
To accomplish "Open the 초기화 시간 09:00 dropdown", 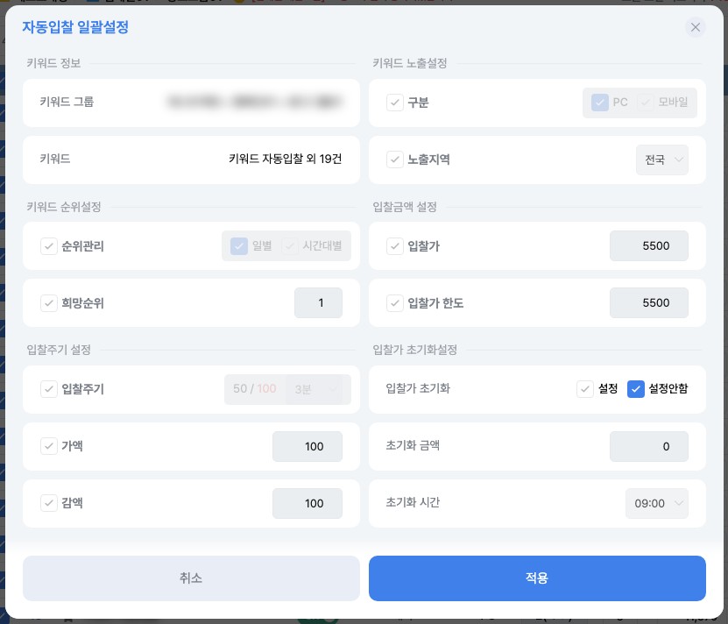I will coord(656,504).
